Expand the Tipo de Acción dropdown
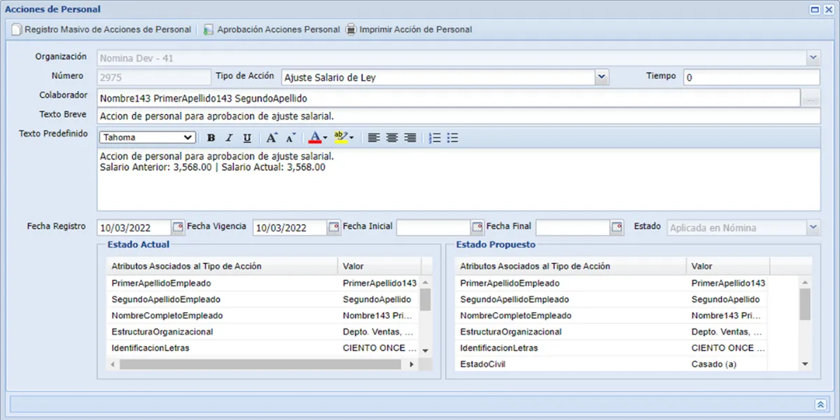 click(x=602, y=78)
